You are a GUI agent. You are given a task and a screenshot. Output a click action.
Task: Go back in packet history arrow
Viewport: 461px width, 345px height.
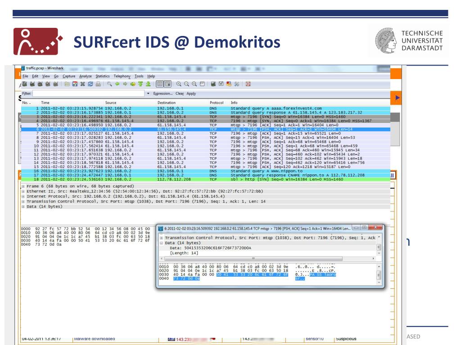click(118, 84)
